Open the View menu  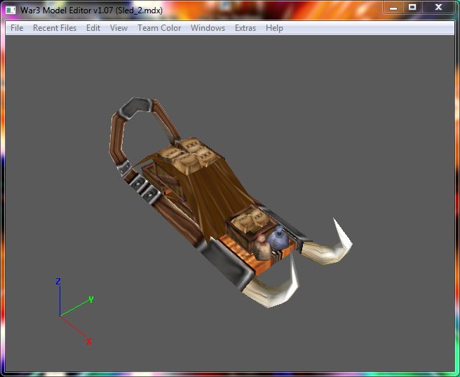coord(119,28)
